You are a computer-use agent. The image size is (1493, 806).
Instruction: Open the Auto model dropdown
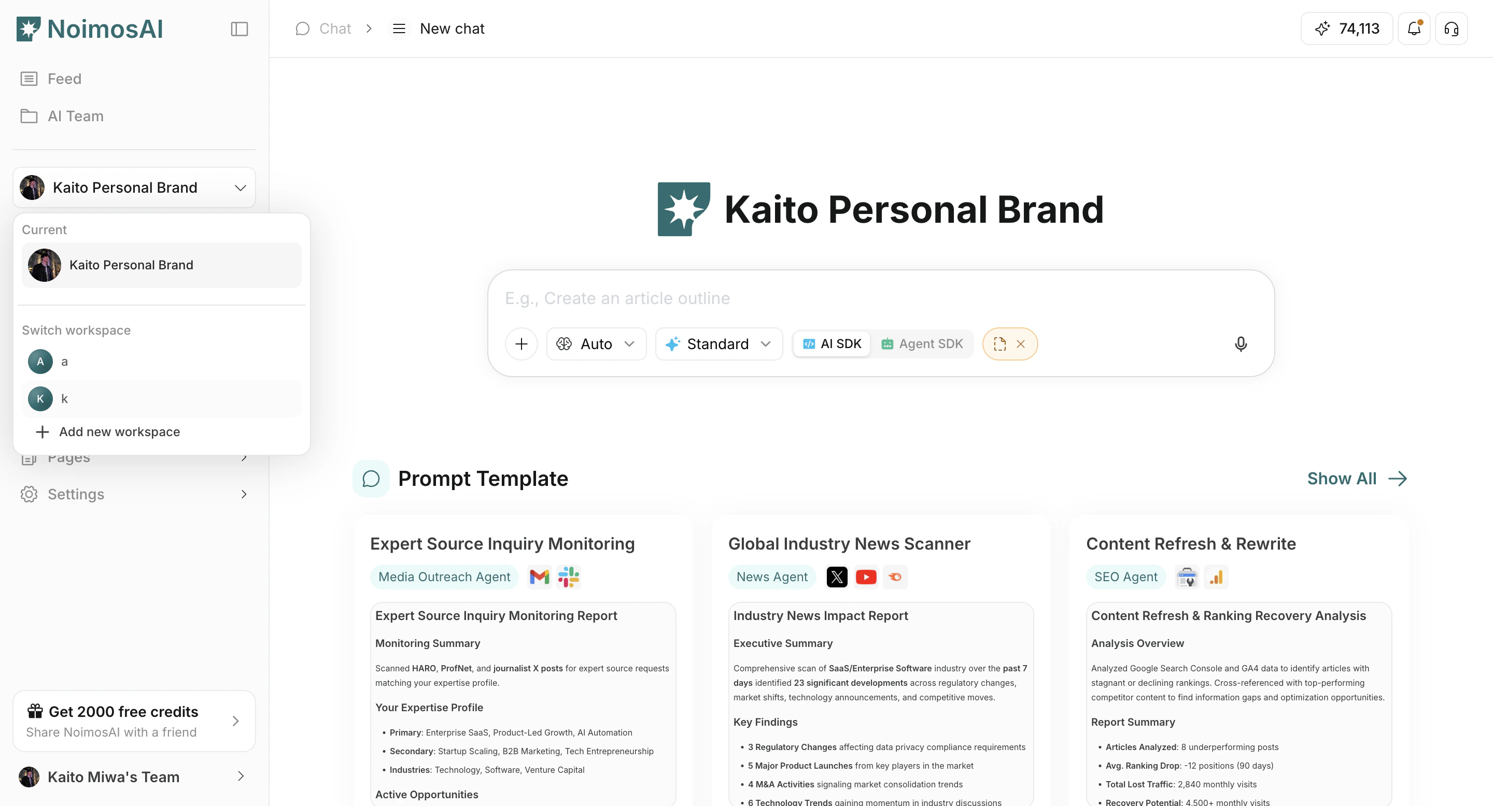tap(596, 343)
